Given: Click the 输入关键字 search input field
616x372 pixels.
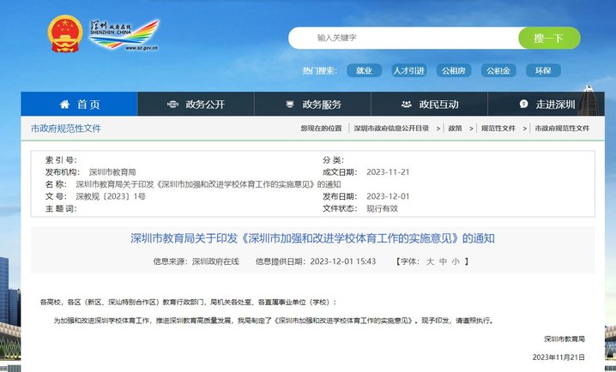Looking at the screenshot, I should coord(403,39).
